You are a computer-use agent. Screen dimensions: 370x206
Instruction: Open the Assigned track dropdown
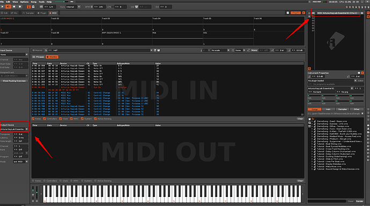14,76
